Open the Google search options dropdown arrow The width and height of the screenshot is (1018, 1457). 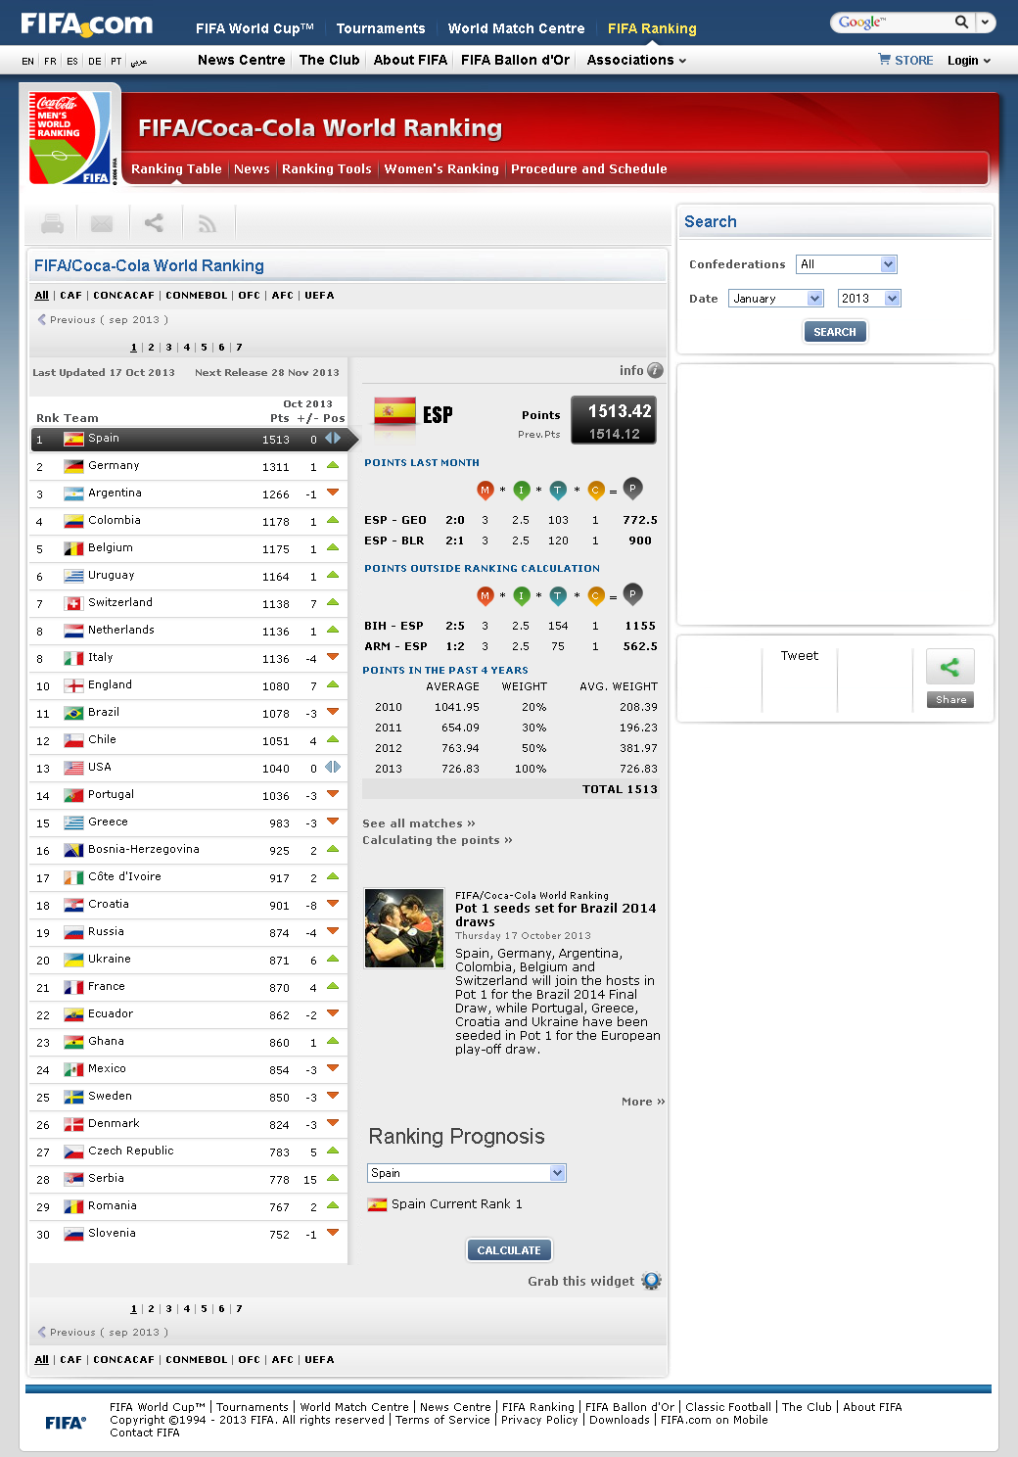986,22
